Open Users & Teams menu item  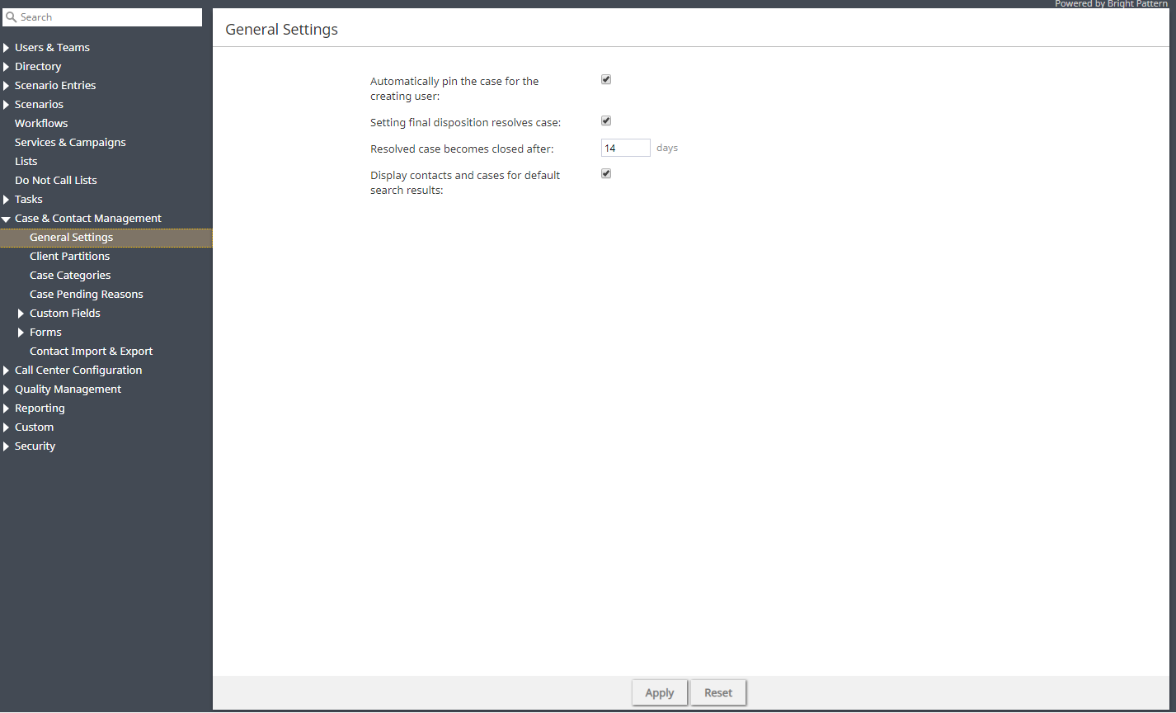pos(52,48)
